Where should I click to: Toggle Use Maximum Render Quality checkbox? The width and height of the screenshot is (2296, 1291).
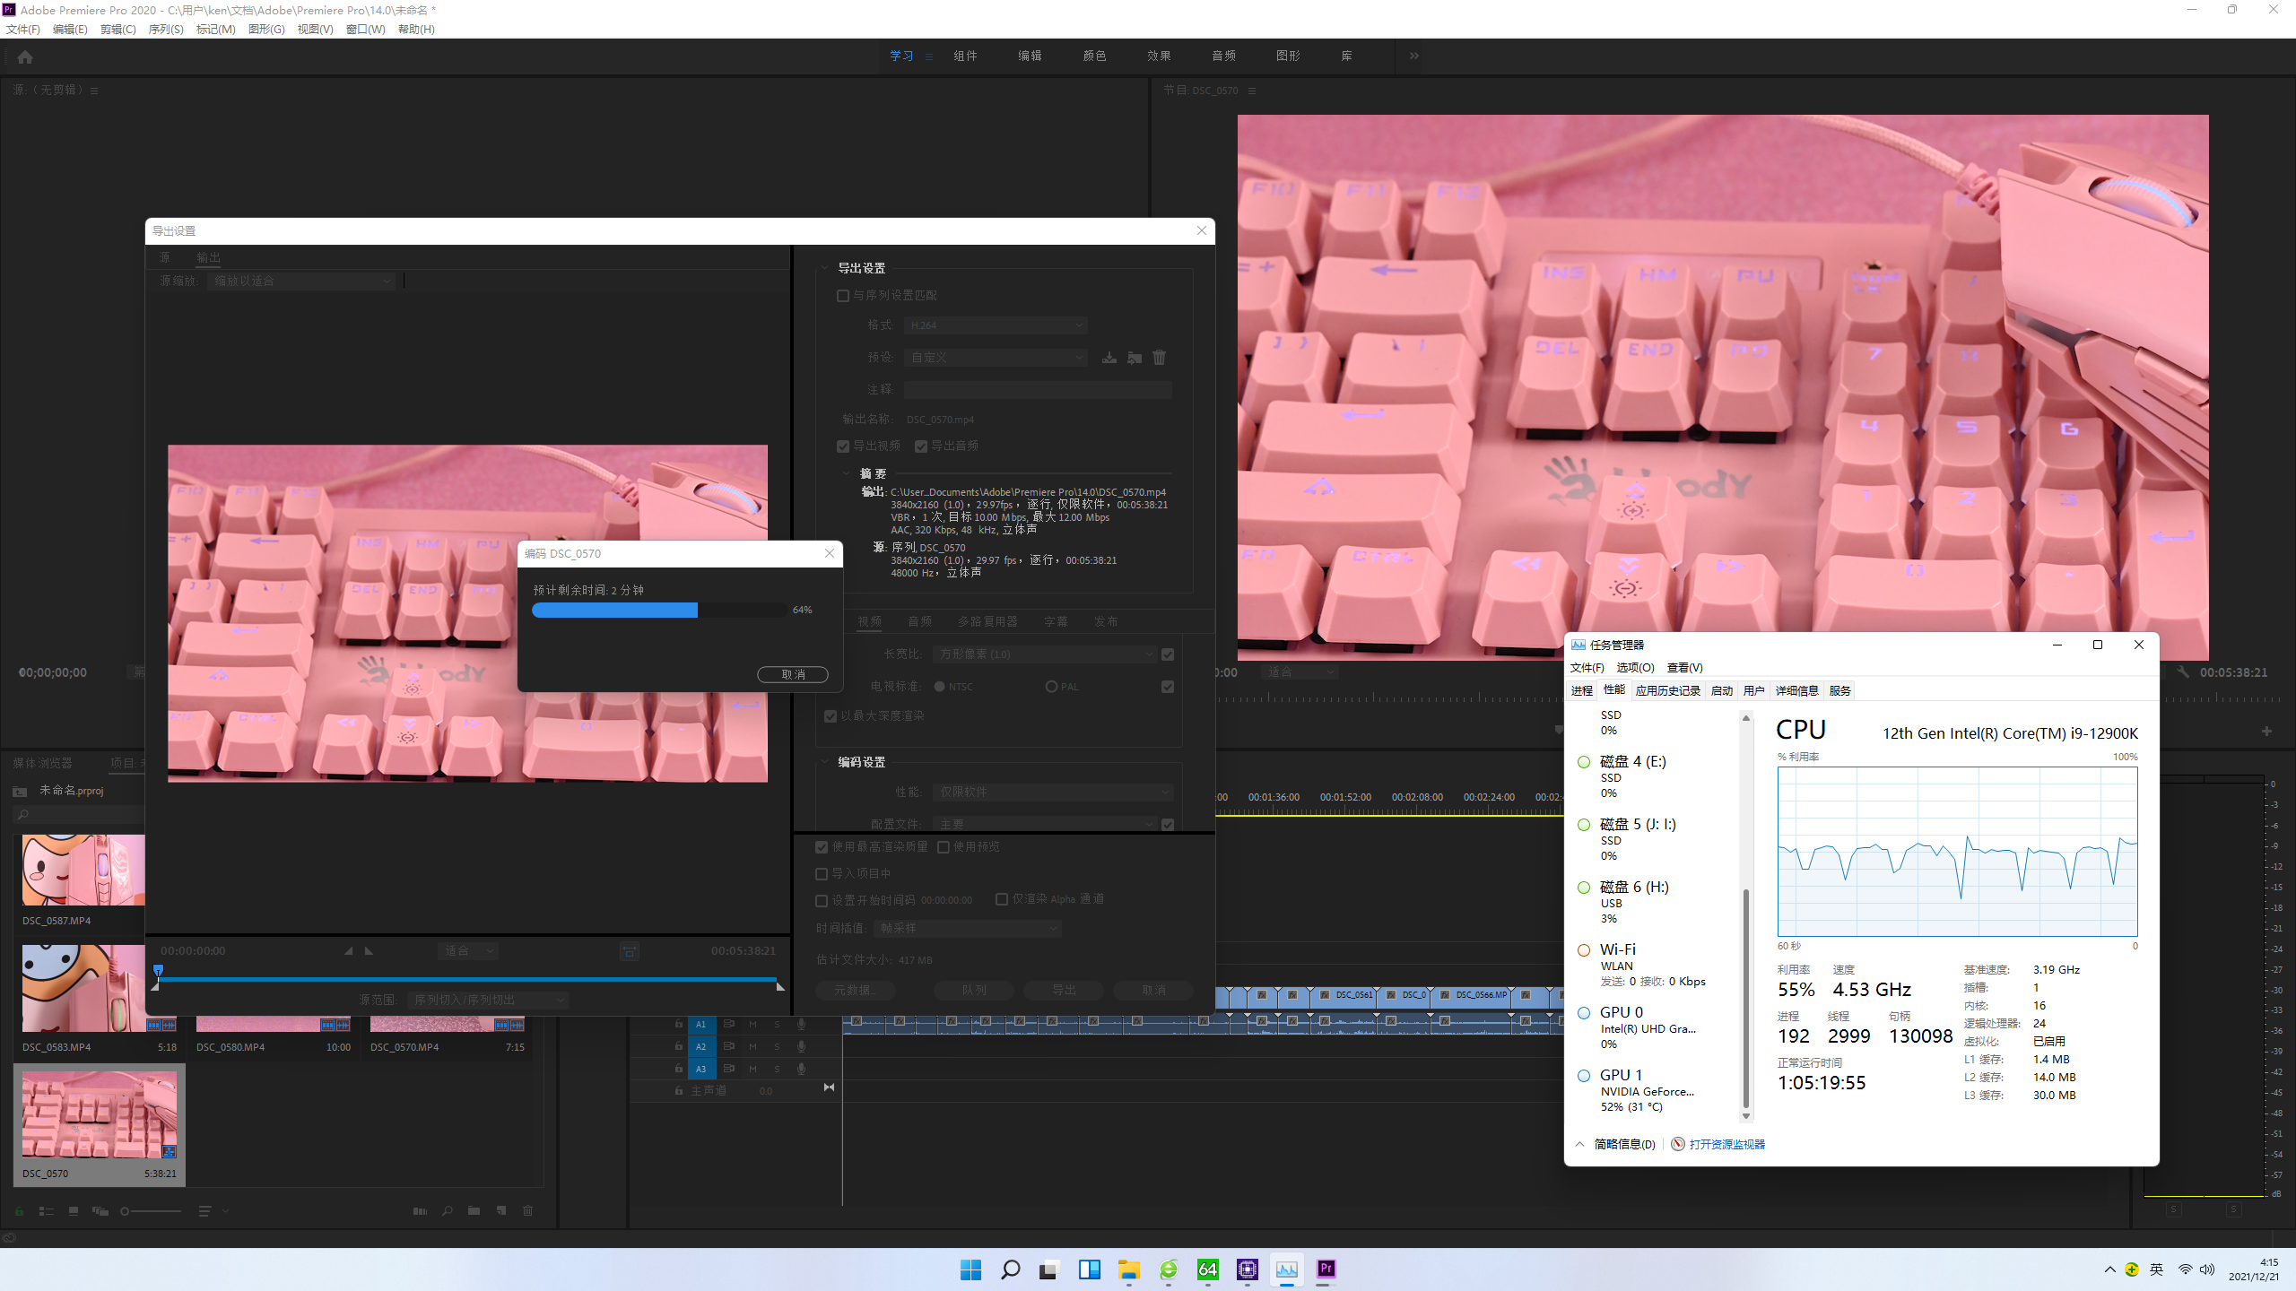tap(822, 847)
